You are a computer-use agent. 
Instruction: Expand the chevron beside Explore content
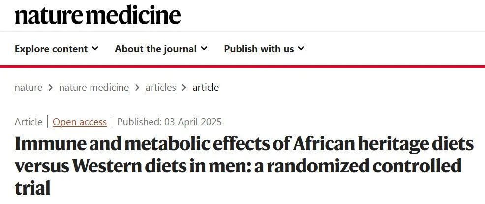pyautogui.click(x=95, y=49)
